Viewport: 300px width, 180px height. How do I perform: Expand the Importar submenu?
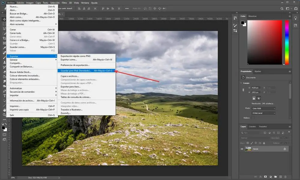click(32, 95)
